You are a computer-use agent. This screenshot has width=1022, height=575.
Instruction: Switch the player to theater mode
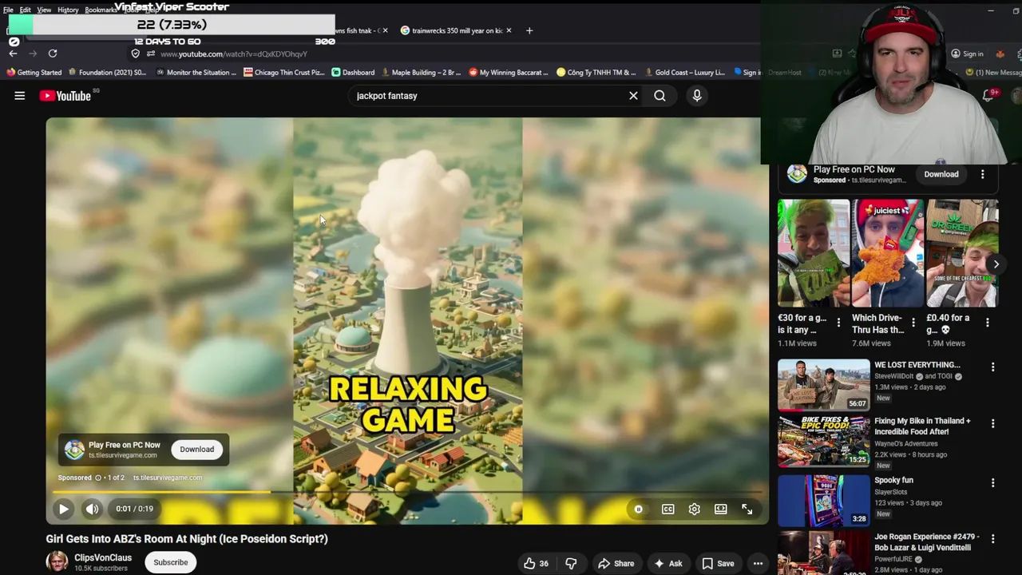tap(721, 509)
